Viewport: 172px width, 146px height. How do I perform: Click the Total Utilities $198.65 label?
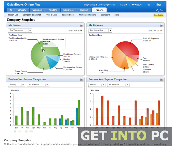148,66
